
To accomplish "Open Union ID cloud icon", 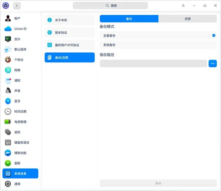I will (8, 29).
